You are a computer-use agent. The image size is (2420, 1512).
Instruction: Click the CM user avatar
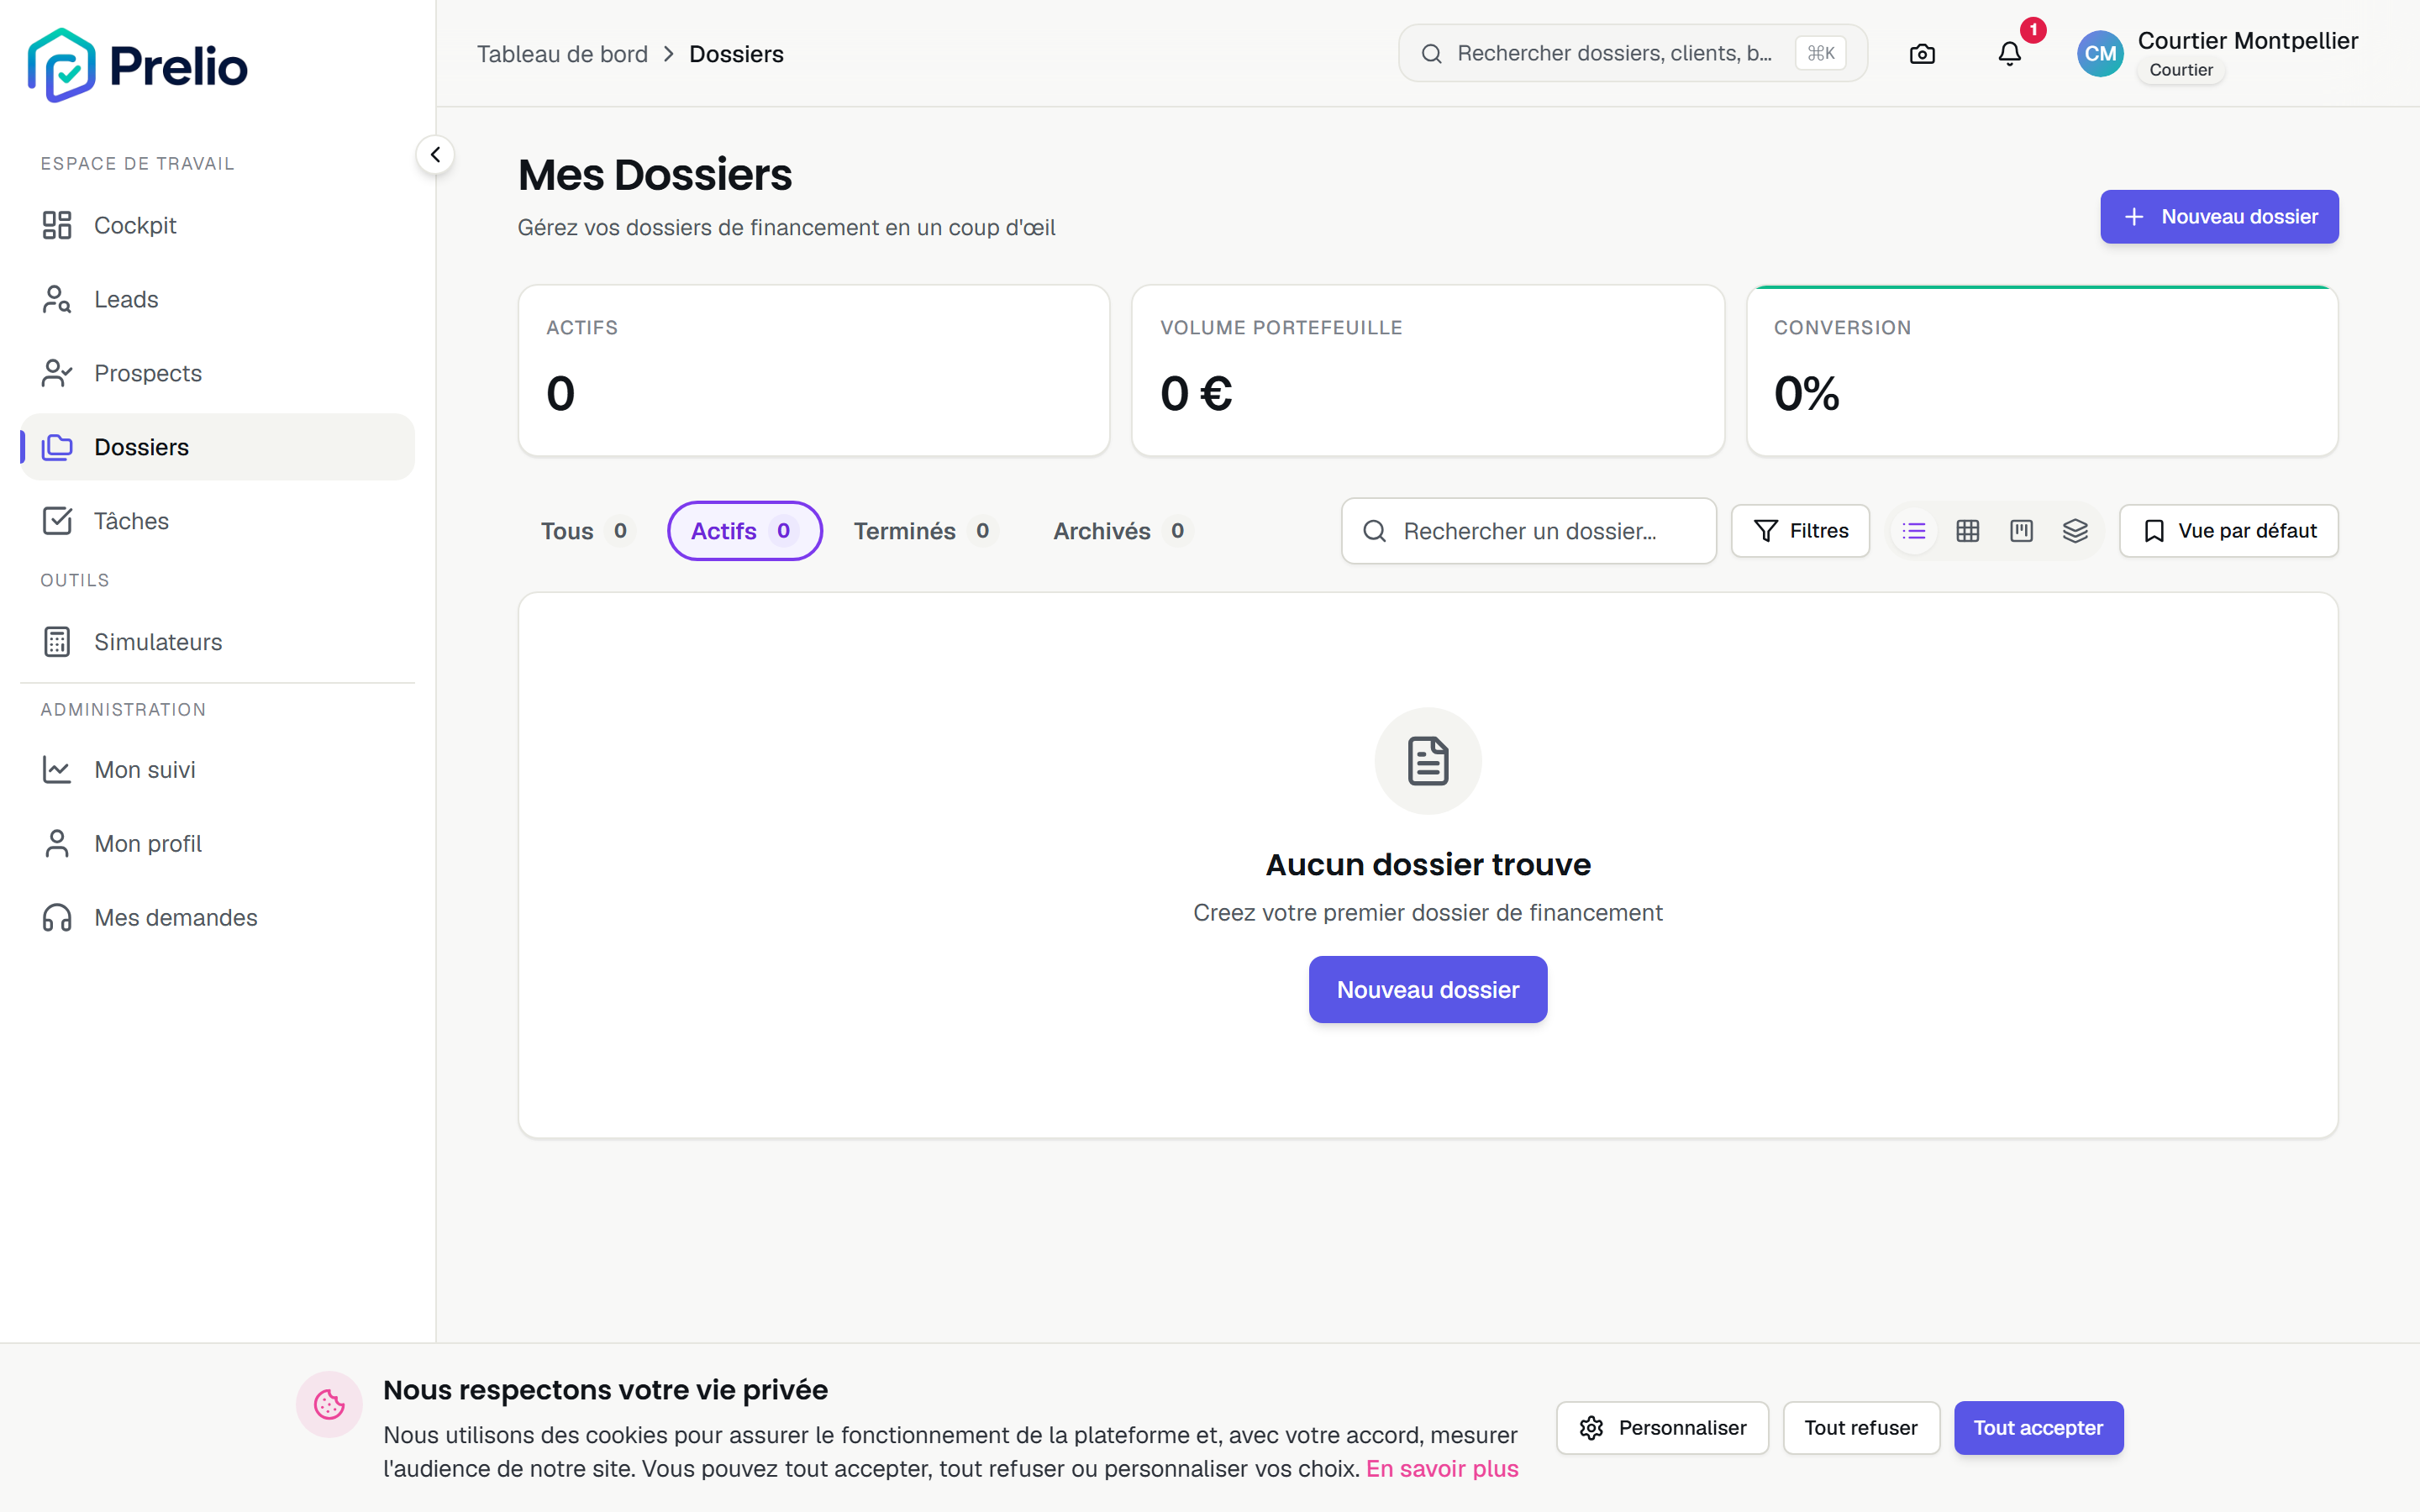click(2100, 54)
